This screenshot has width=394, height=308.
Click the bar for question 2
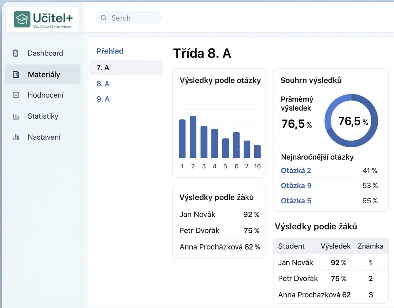pos(193,137)
